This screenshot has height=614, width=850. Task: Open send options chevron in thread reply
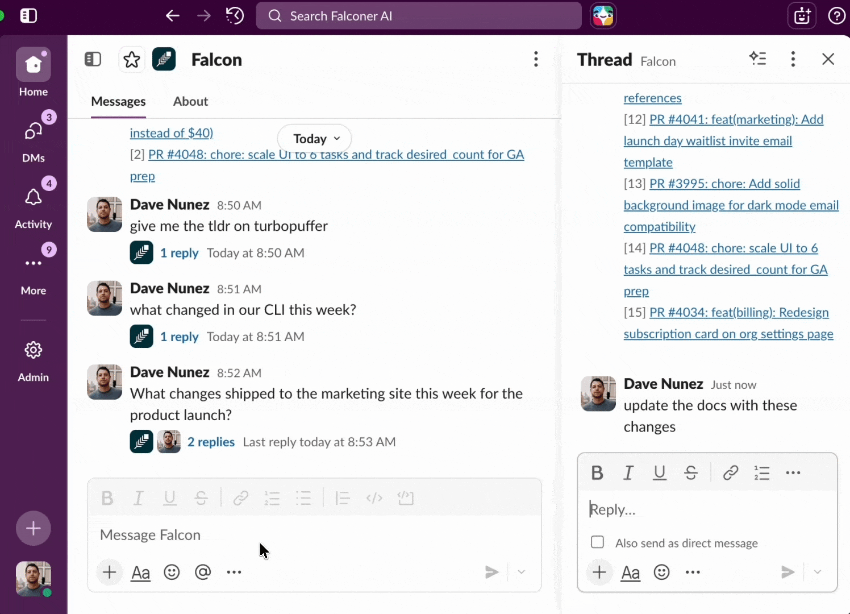point(818,572)
